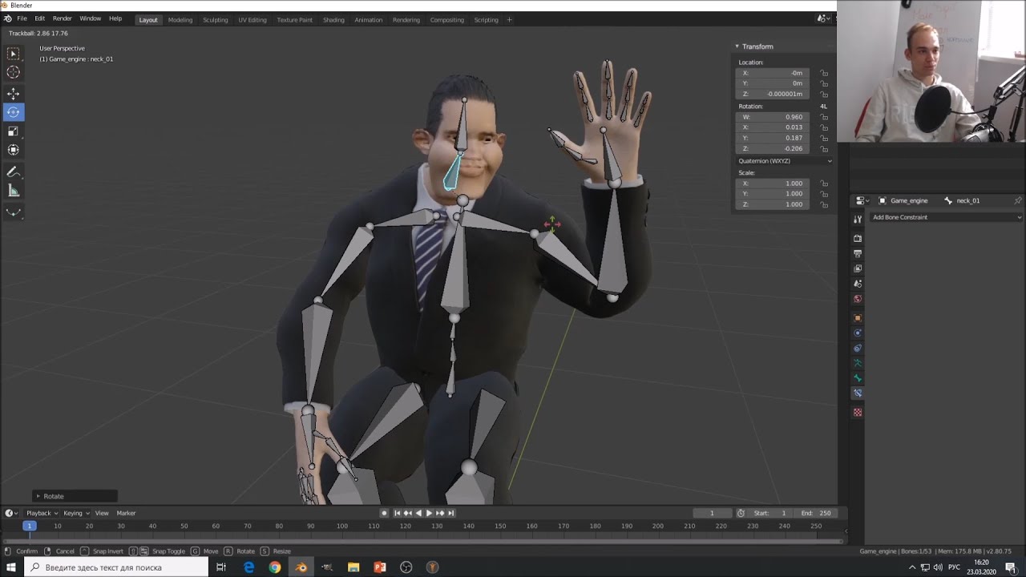
Task: Switch to Sculpting workspace tab
Action: coord(215,19)
